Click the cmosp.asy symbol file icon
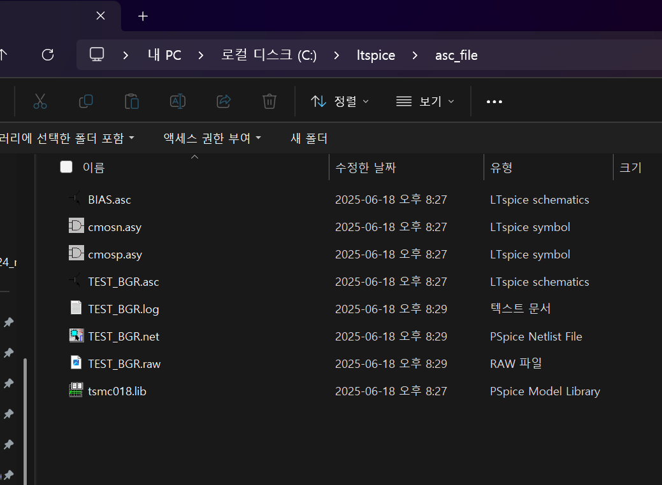662x485 pixels. (76, 253)
